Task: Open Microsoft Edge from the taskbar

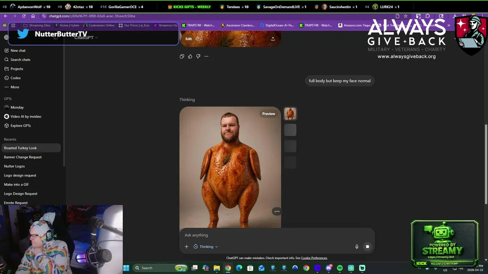Action: pyautogui.click(x=239, y=268)
